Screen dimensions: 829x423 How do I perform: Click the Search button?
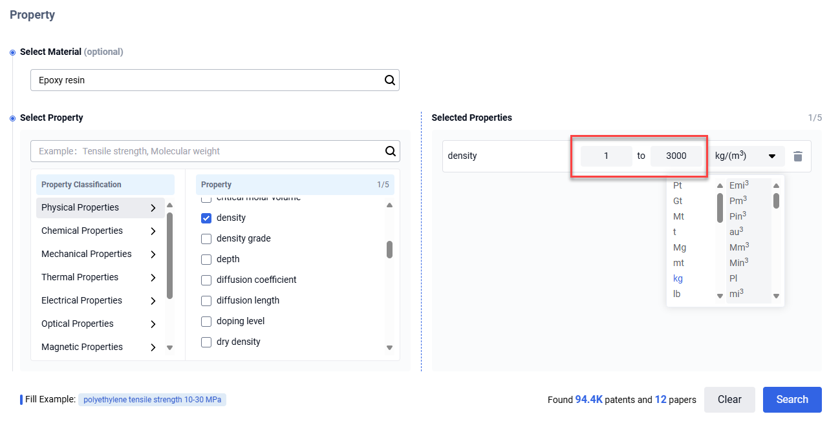click(x=791, y=400)
